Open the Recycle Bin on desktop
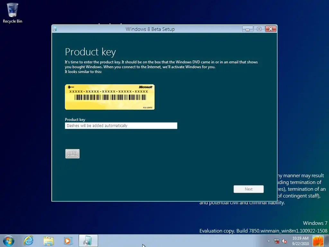 point(13,13)
